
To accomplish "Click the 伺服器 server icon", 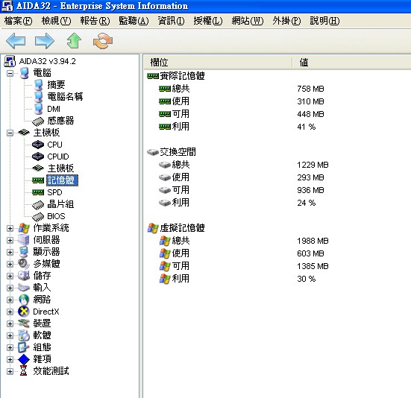I will [x=24, y=240].
